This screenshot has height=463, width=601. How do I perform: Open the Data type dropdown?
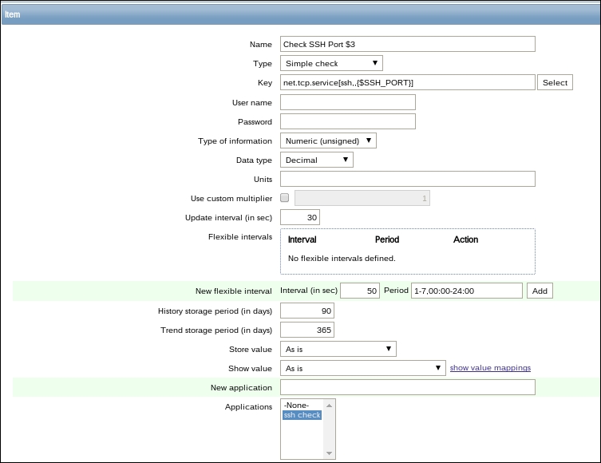pyautogui.click(x=317, y=160)
